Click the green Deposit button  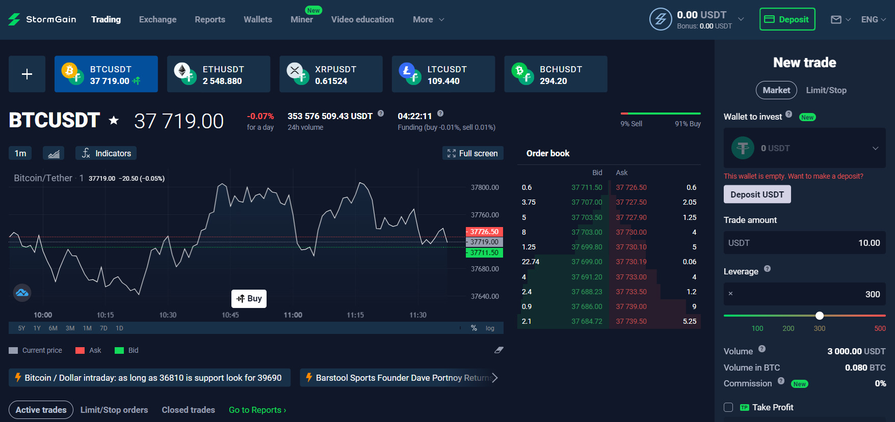[x=787, y=19]
